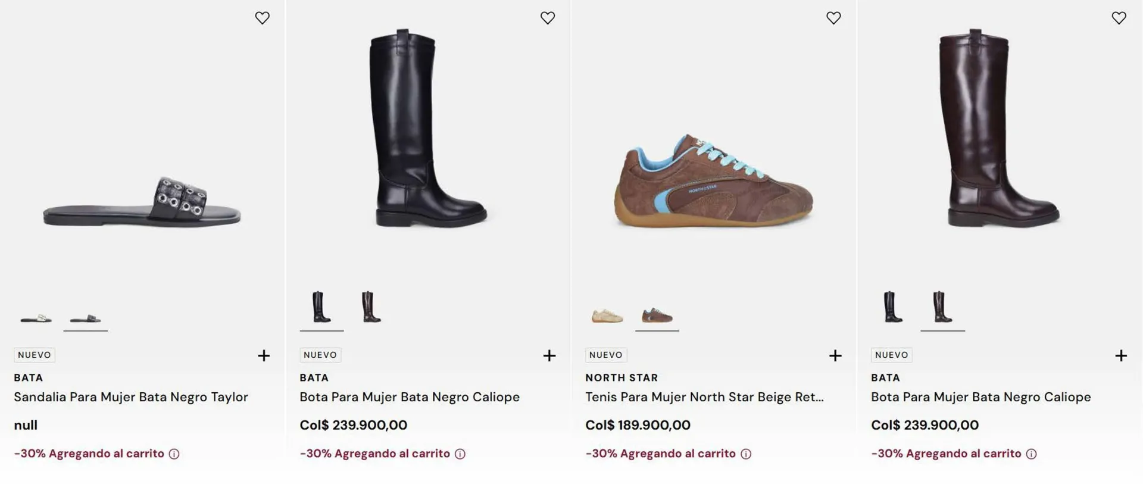View large brown sneaker product image
Image resolution: width=1143 pixels, height=484 pixels.
point(713,182)
